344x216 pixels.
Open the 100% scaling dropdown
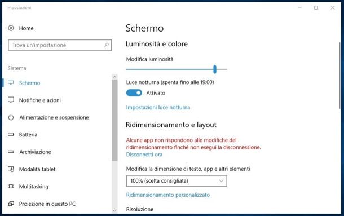click(x=177, y=181)
